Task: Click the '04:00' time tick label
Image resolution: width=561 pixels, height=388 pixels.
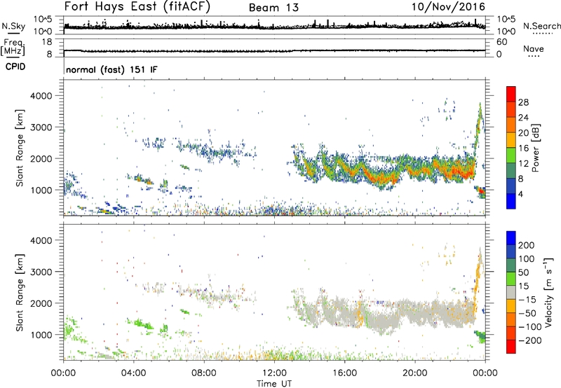Action: [133, 373]
